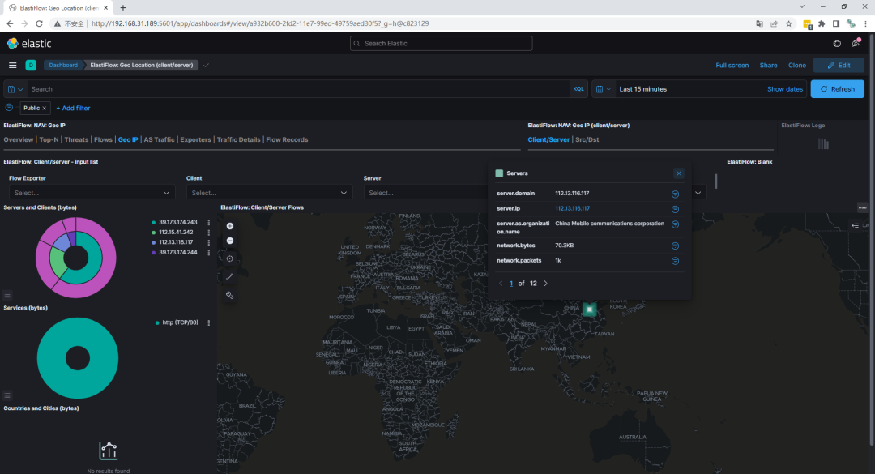Remove the Public filter pill

(45, 108)
